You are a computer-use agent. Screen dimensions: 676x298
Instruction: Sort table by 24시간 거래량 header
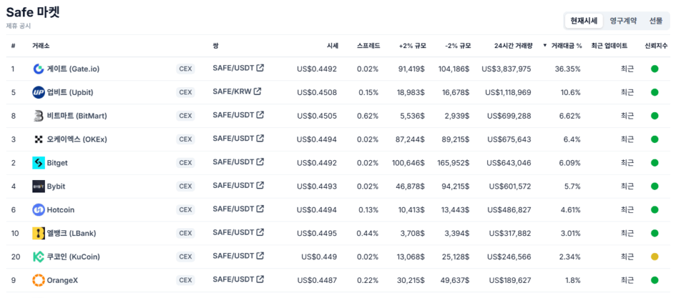(x=514, y=45)
